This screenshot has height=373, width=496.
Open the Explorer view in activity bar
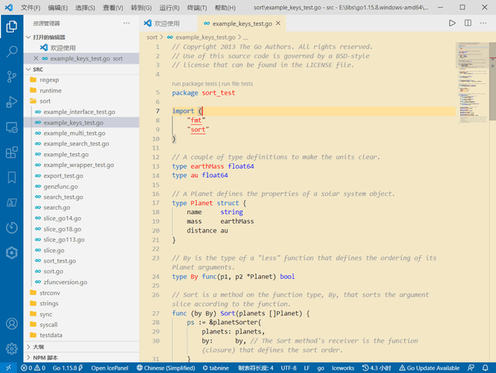12,26
